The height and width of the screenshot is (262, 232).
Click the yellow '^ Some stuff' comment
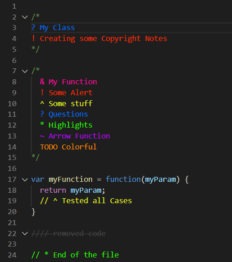tap(67, 103)
